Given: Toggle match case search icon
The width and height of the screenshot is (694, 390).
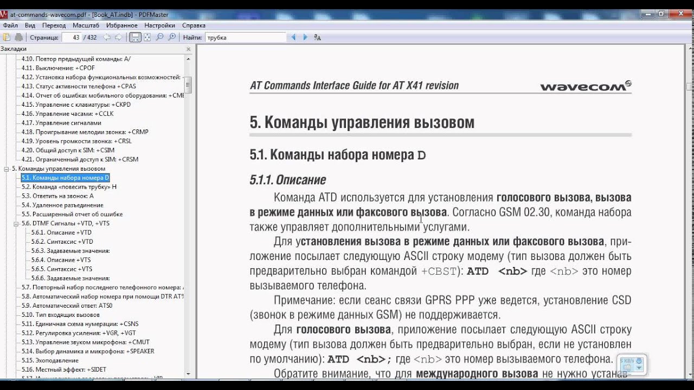Looking at the screenshot, I should (x=318, y=37).
